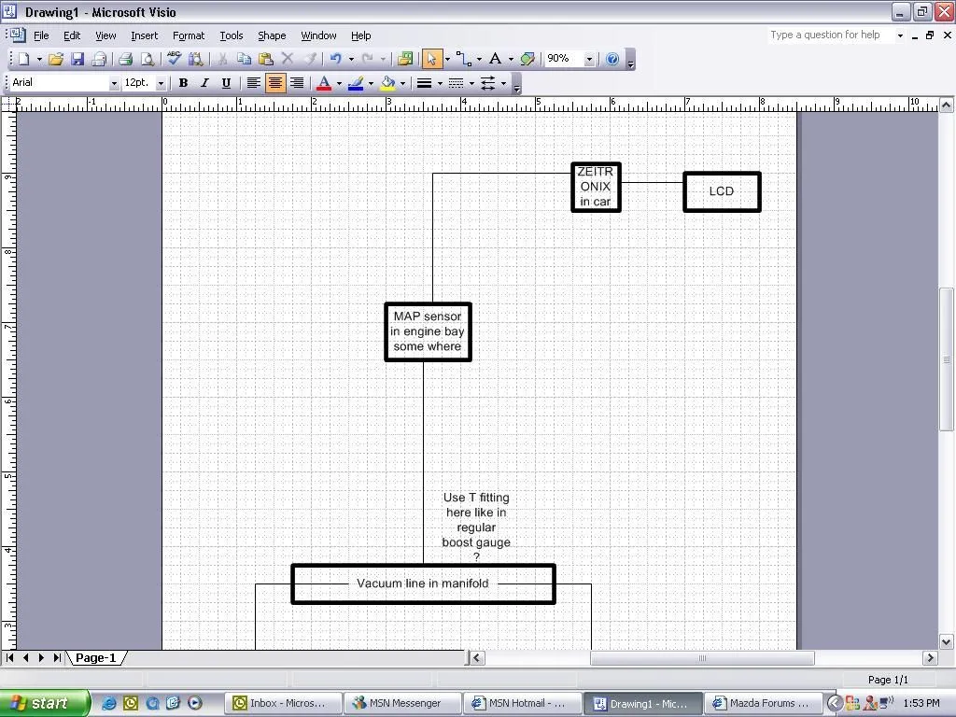This screenshot has width=956, height=717.
Task: Select the Pointer tool
Action: click(x=431, y=59)
